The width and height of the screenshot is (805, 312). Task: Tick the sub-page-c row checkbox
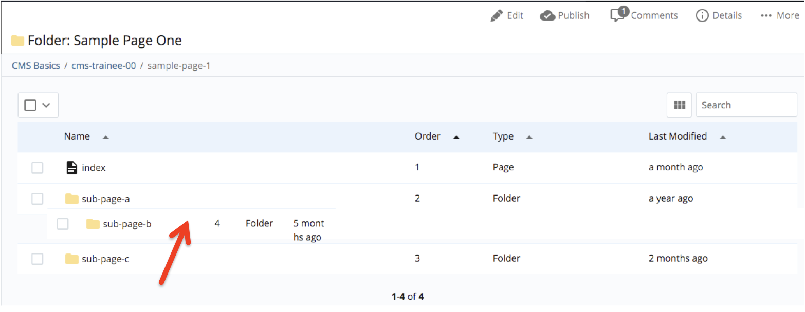click(x=37, y=259)
